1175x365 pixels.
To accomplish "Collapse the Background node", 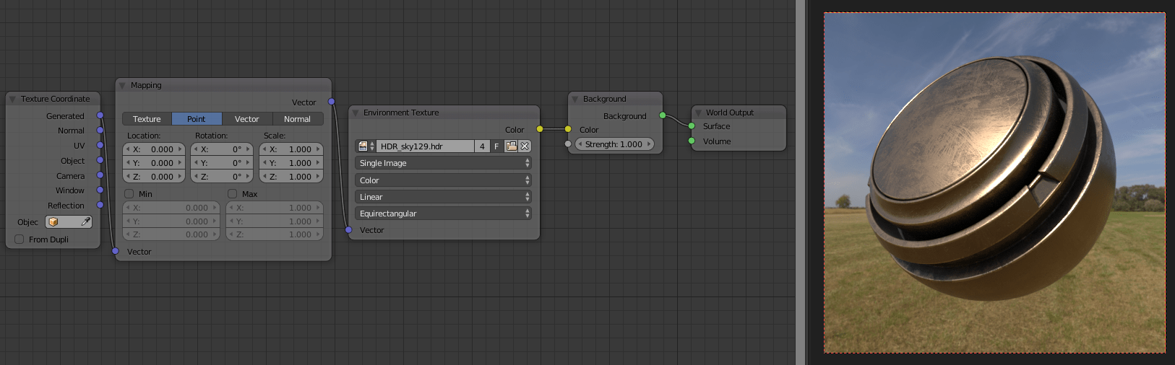I will tap(574, 99).
